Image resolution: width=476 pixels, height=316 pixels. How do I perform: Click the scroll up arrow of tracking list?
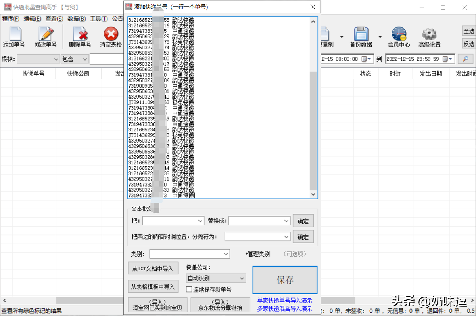click(313, 21)
